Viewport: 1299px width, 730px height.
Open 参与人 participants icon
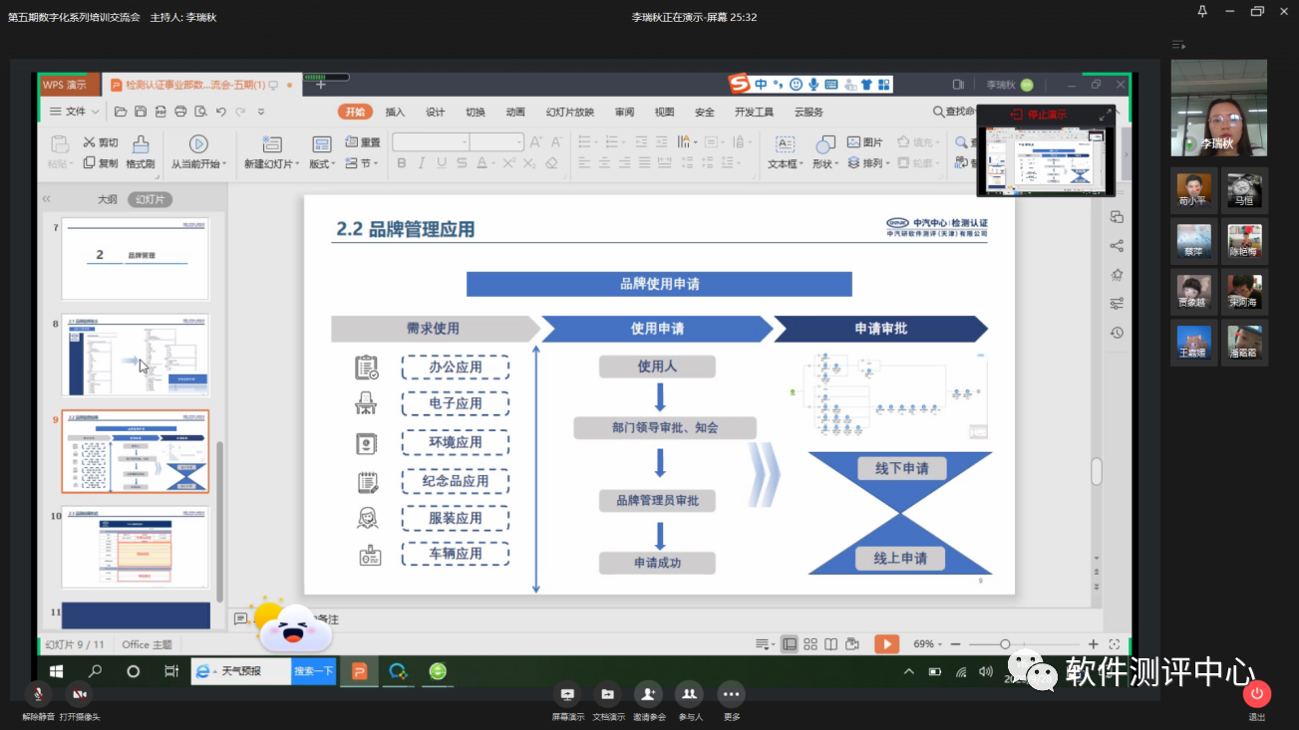[x=689, y=694]
